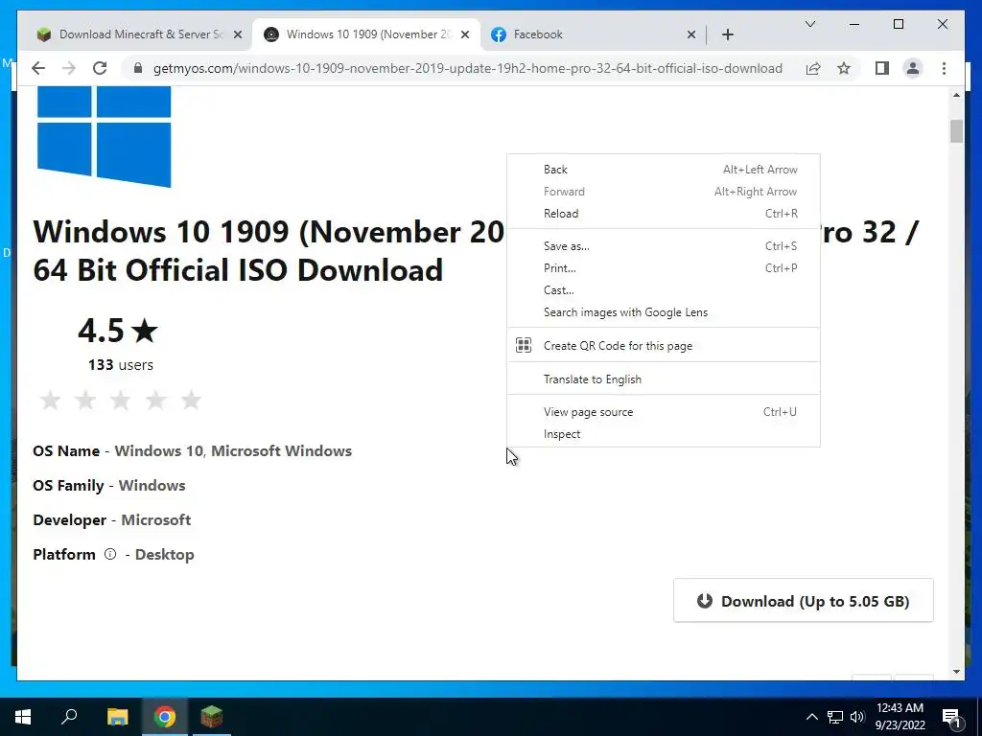Open the Windows Start menu
This screenshot has width=982, height=736.
pyautogui.click(x=23, y=717)
